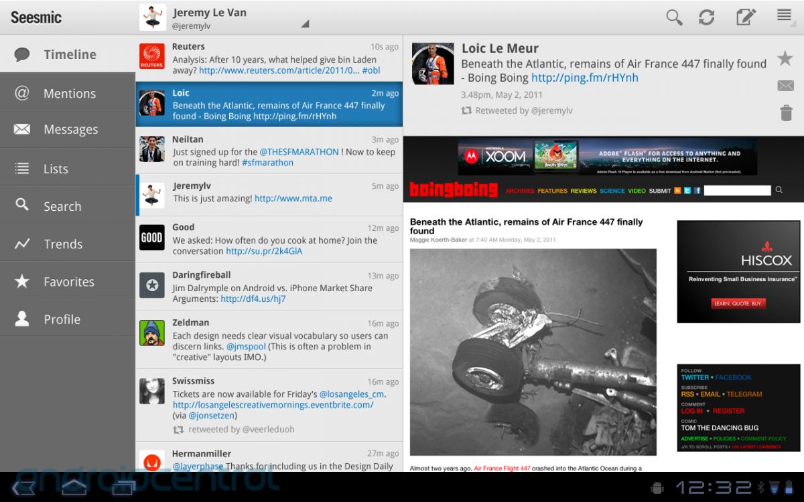View Trends

[67, 244]
